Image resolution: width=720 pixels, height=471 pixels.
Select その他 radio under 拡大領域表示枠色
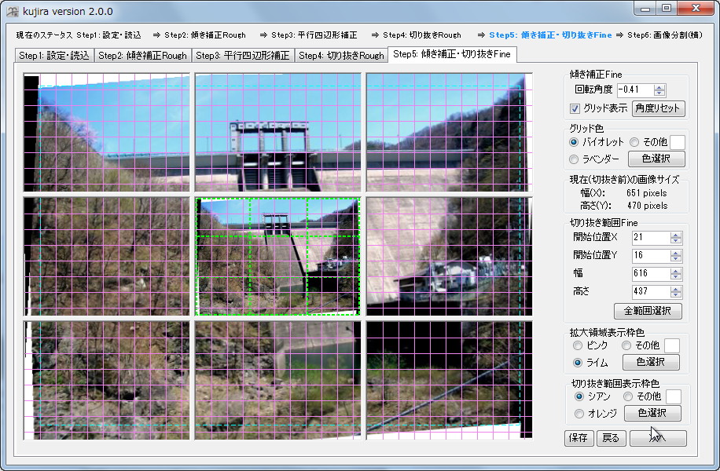[626, 345]
